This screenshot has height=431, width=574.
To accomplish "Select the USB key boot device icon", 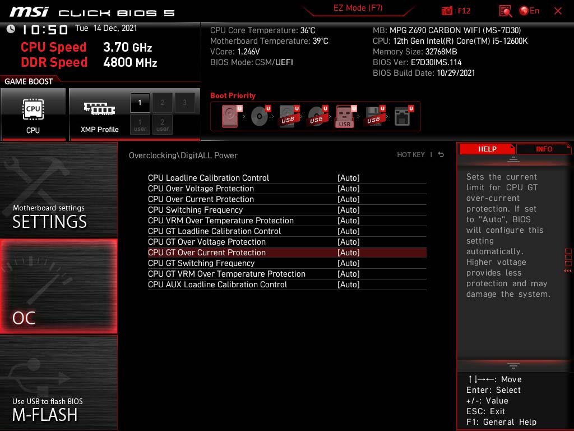I will 345,116.
